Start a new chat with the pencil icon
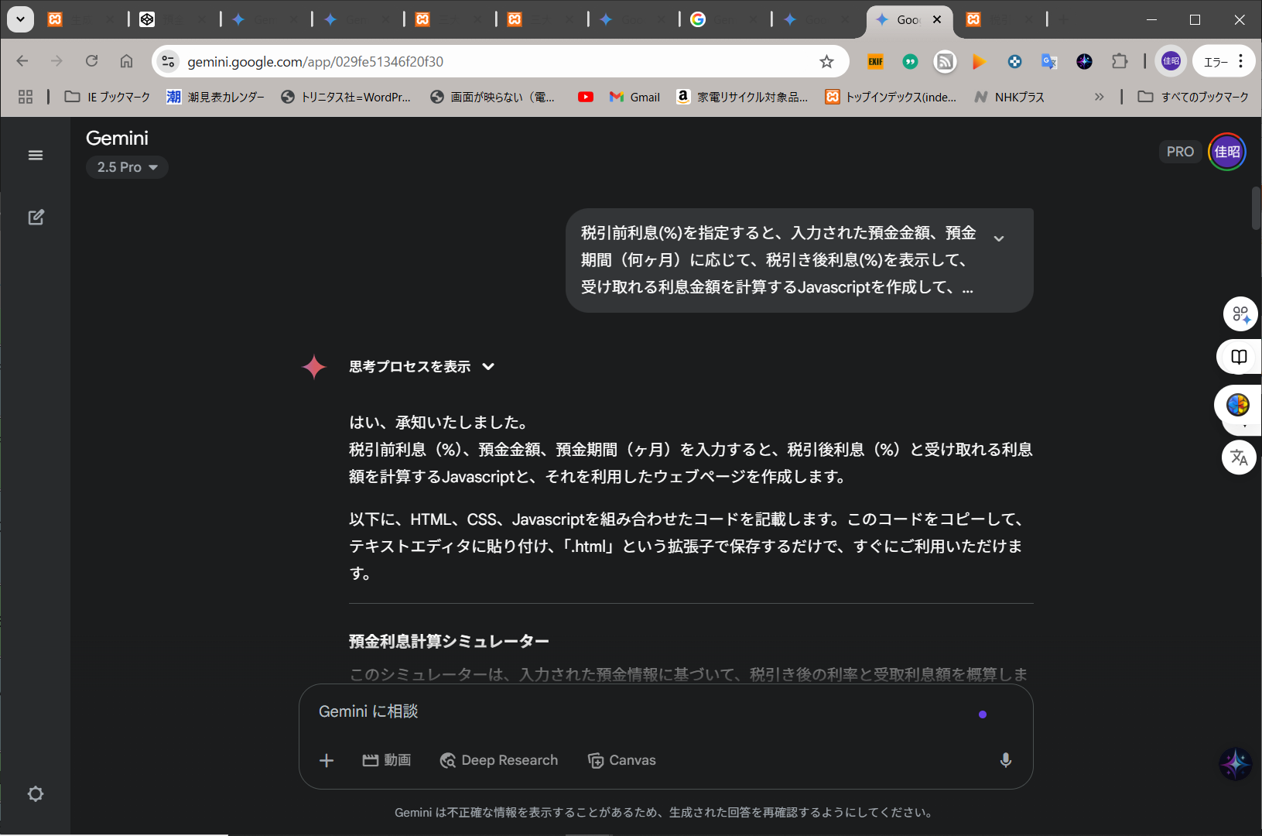This screenshot has width=1262, height=836. pos(36,218)
